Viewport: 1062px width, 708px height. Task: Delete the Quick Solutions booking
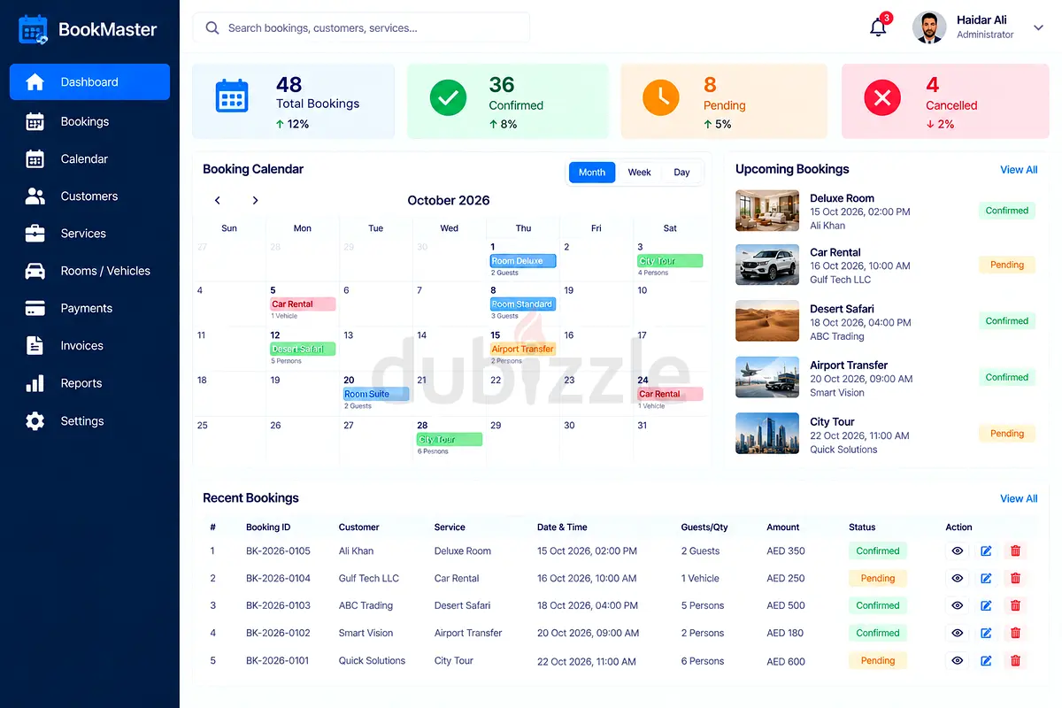click(1015, 660)
